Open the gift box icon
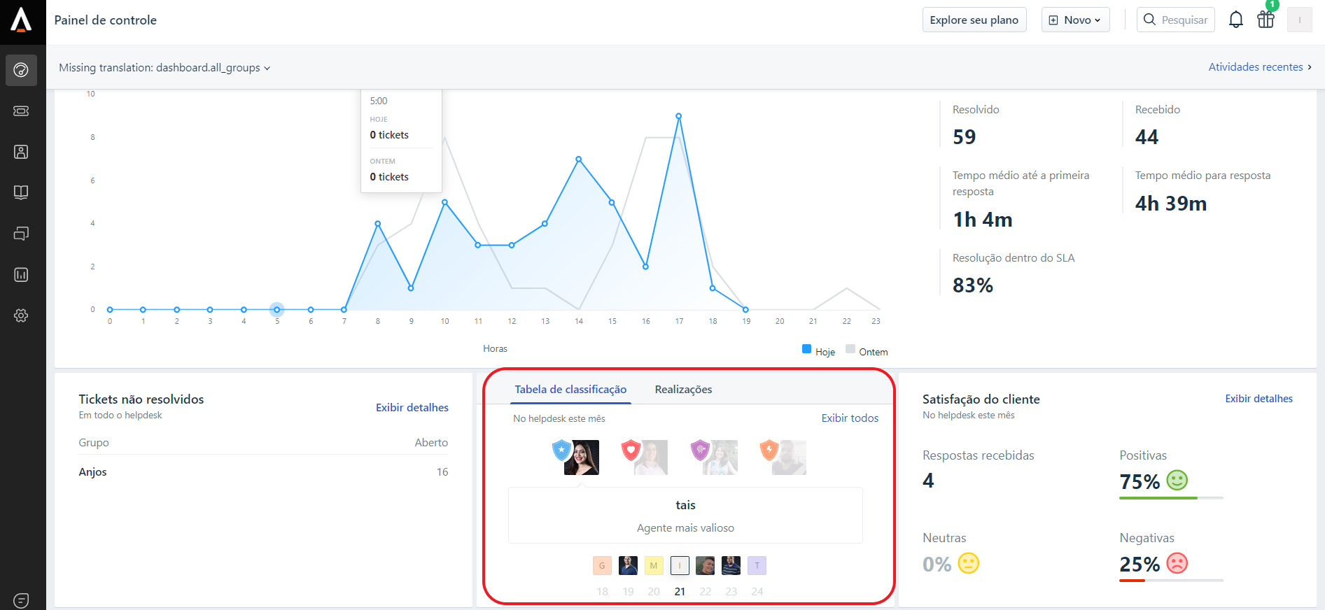The image size is (1325, 610). (x=1266, y=20)
